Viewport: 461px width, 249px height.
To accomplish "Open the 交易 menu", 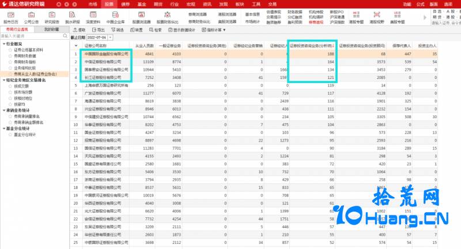I will [x=272, y=4].
